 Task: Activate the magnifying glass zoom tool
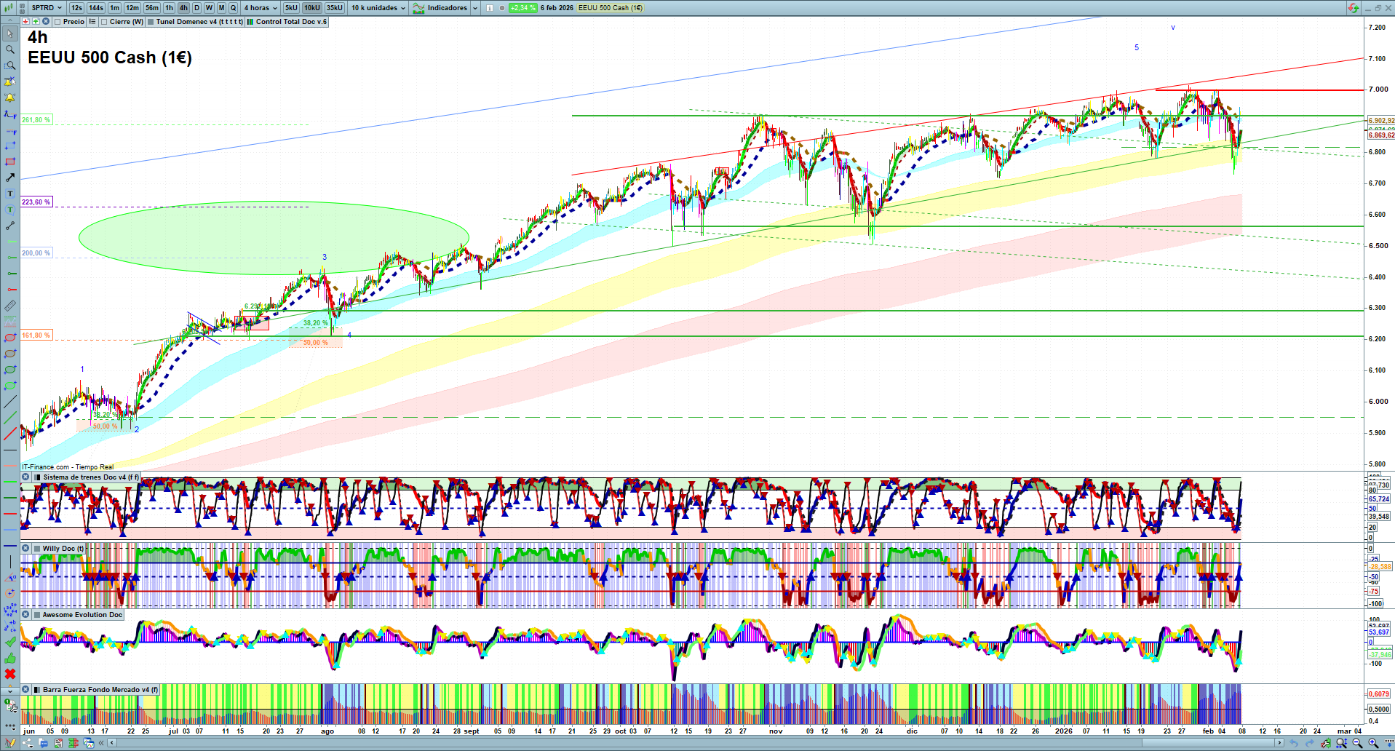10,49
